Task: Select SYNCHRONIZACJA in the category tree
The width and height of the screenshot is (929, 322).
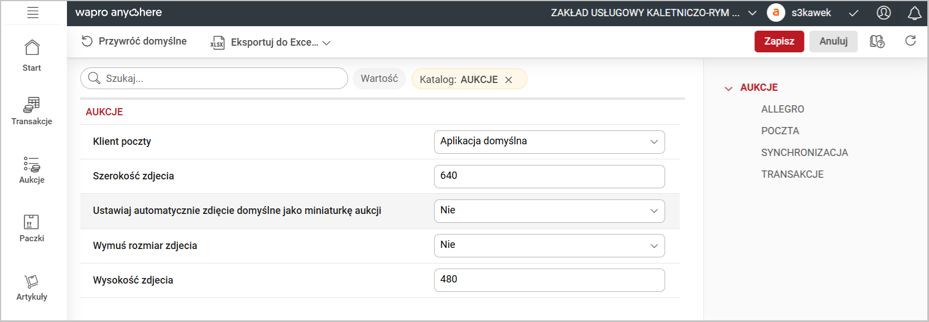Action: (804, 153)
